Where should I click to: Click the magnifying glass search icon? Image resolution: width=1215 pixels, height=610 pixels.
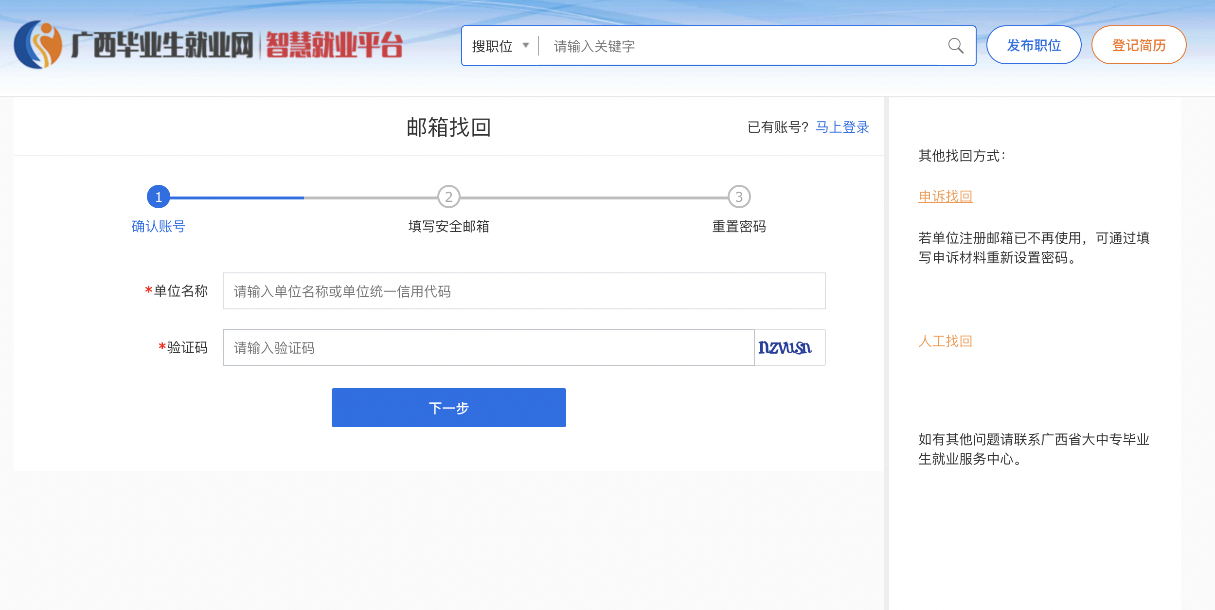[955, 46]
